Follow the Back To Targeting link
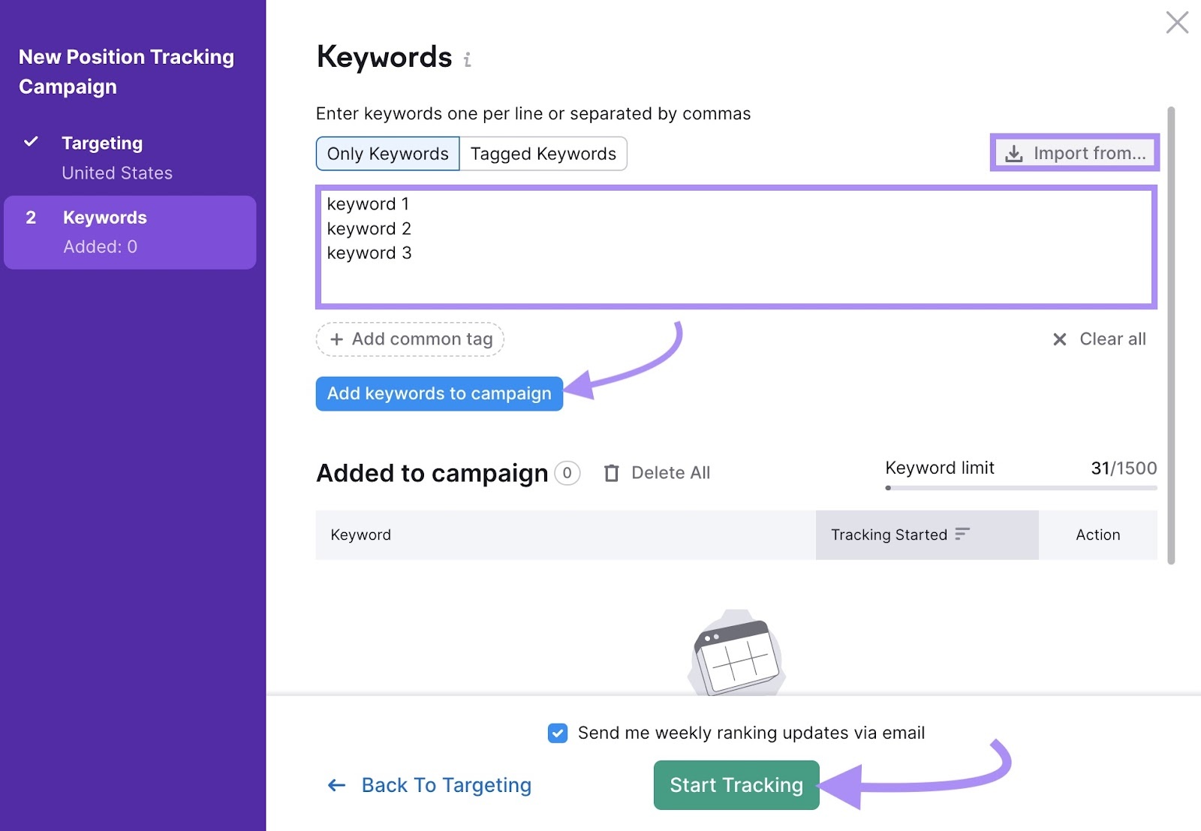The width and height of the screenshot is (1201, 831). pos(447,784)
